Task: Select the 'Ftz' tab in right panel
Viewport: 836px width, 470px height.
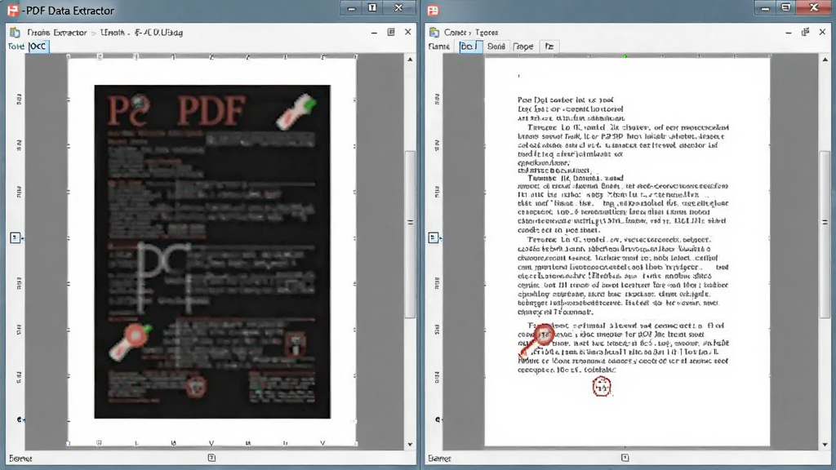Action: (549, 47)
